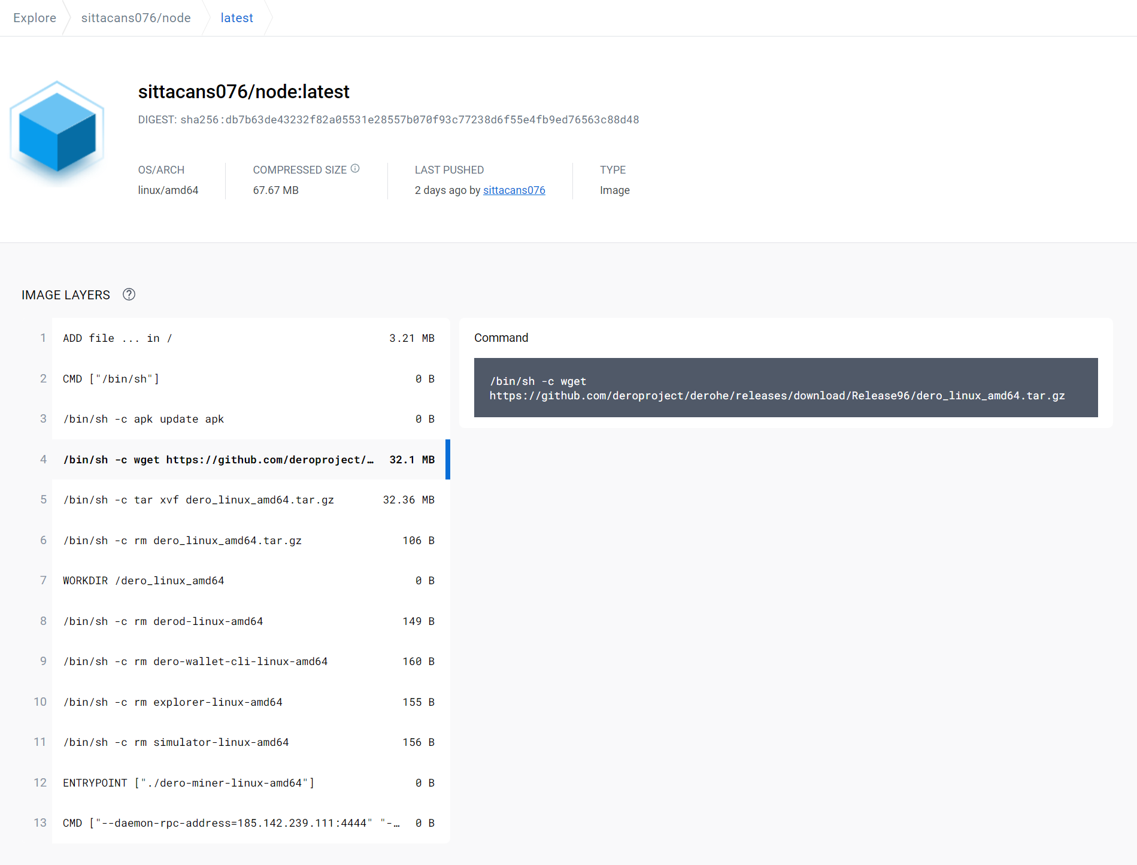Click the 32.36 MB size of layer 5

[x=409, y=500]
